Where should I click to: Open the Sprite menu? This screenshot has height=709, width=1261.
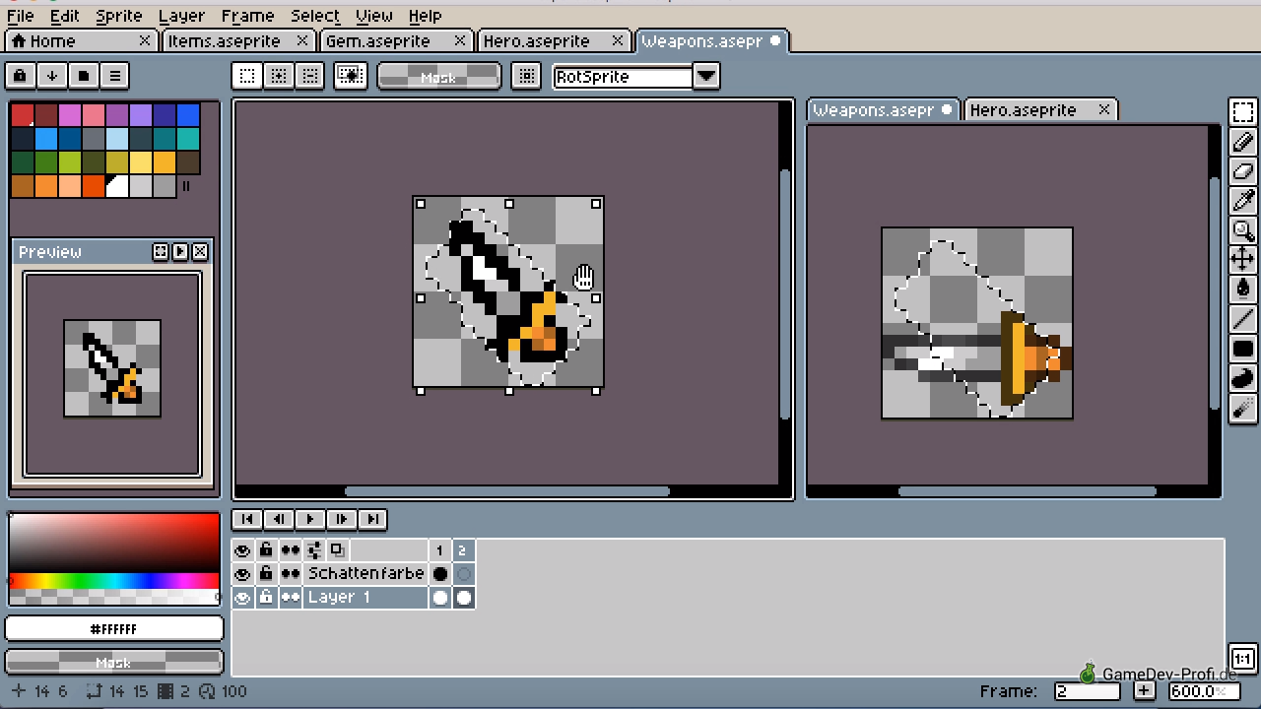118,16
